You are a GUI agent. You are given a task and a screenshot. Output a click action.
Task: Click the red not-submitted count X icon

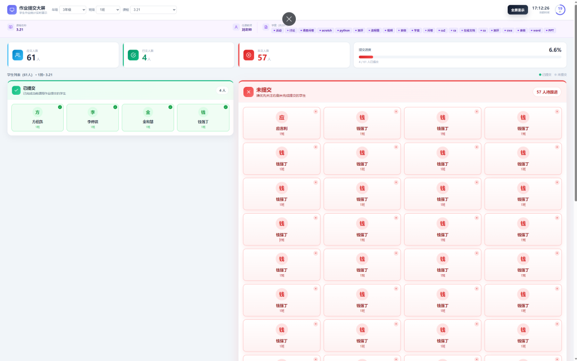coord(248,55)
